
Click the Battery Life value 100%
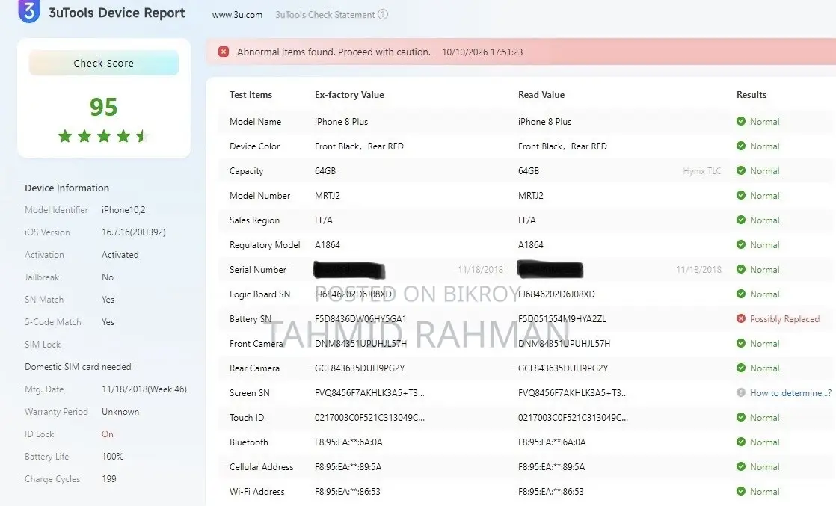coord(112,457)
